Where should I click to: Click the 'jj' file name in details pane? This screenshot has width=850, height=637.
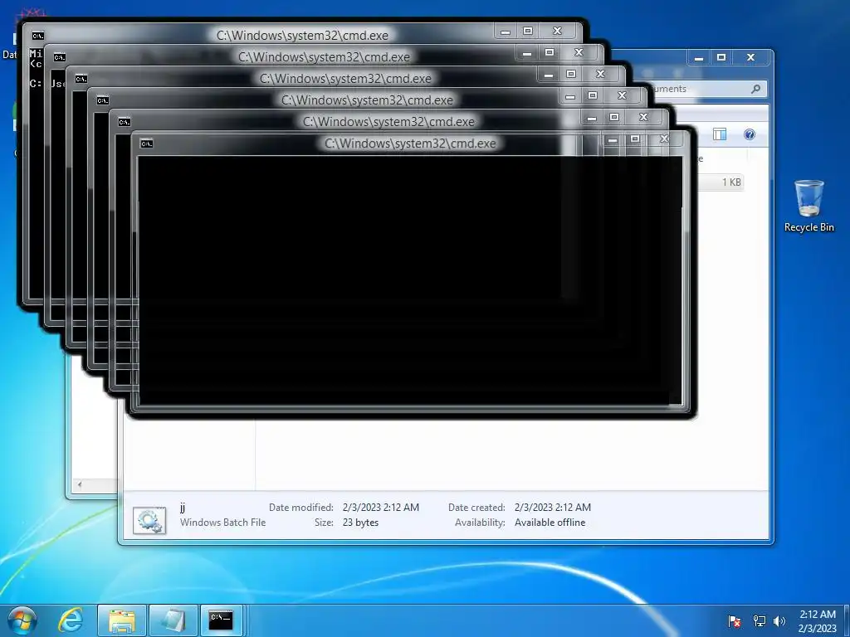click(183, 508)
